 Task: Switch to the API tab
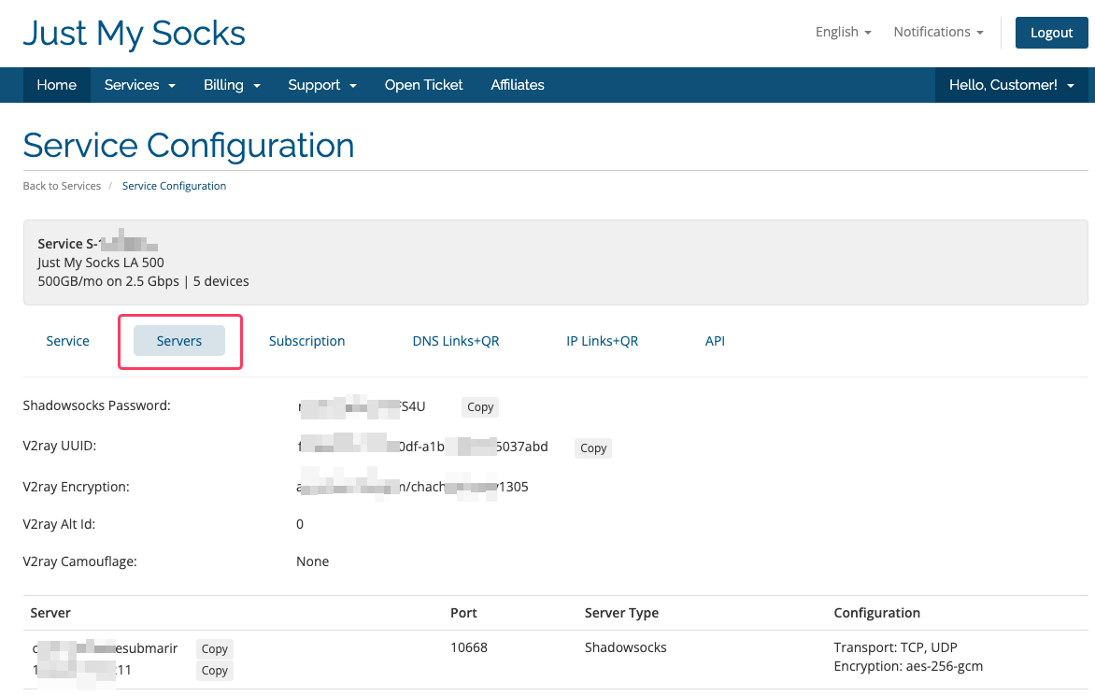[x=715, y=341]
